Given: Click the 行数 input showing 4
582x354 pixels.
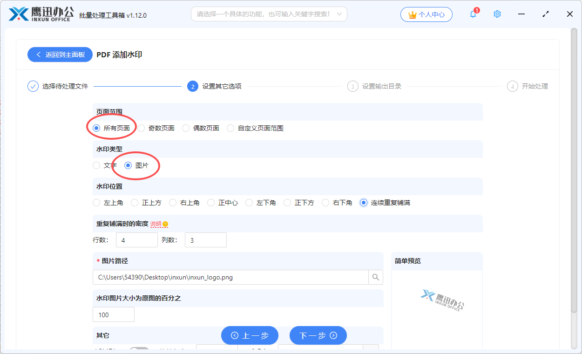Looking at the screenshot, I should pyautogui.click(x=136, y=239).
